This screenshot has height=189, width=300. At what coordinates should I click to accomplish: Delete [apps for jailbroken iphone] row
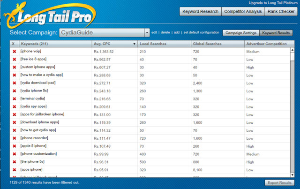point(15,114)
